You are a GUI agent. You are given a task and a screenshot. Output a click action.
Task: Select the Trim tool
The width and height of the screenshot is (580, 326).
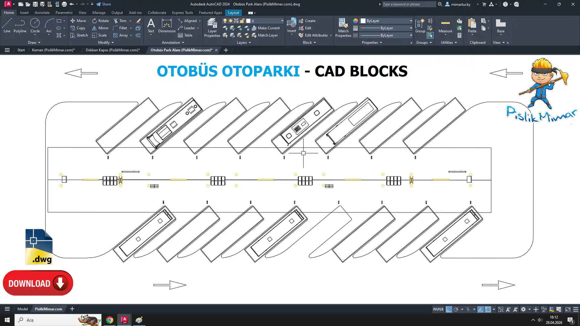click(120, 21)
